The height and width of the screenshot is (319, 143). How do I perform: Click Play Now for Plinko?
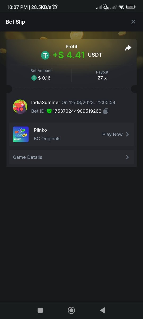pyautogui.click(x=113, y=135)
